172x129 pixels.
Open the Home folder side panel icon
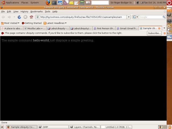169,10
